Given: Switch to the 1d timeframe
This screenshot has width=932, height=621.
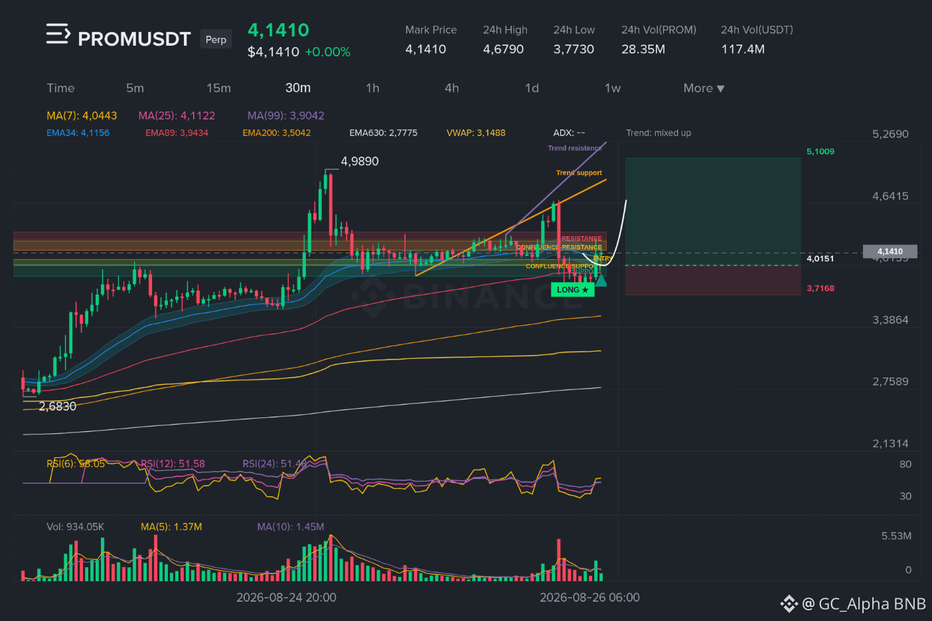Looking at the screenshot, I should [x=532, y=88].
